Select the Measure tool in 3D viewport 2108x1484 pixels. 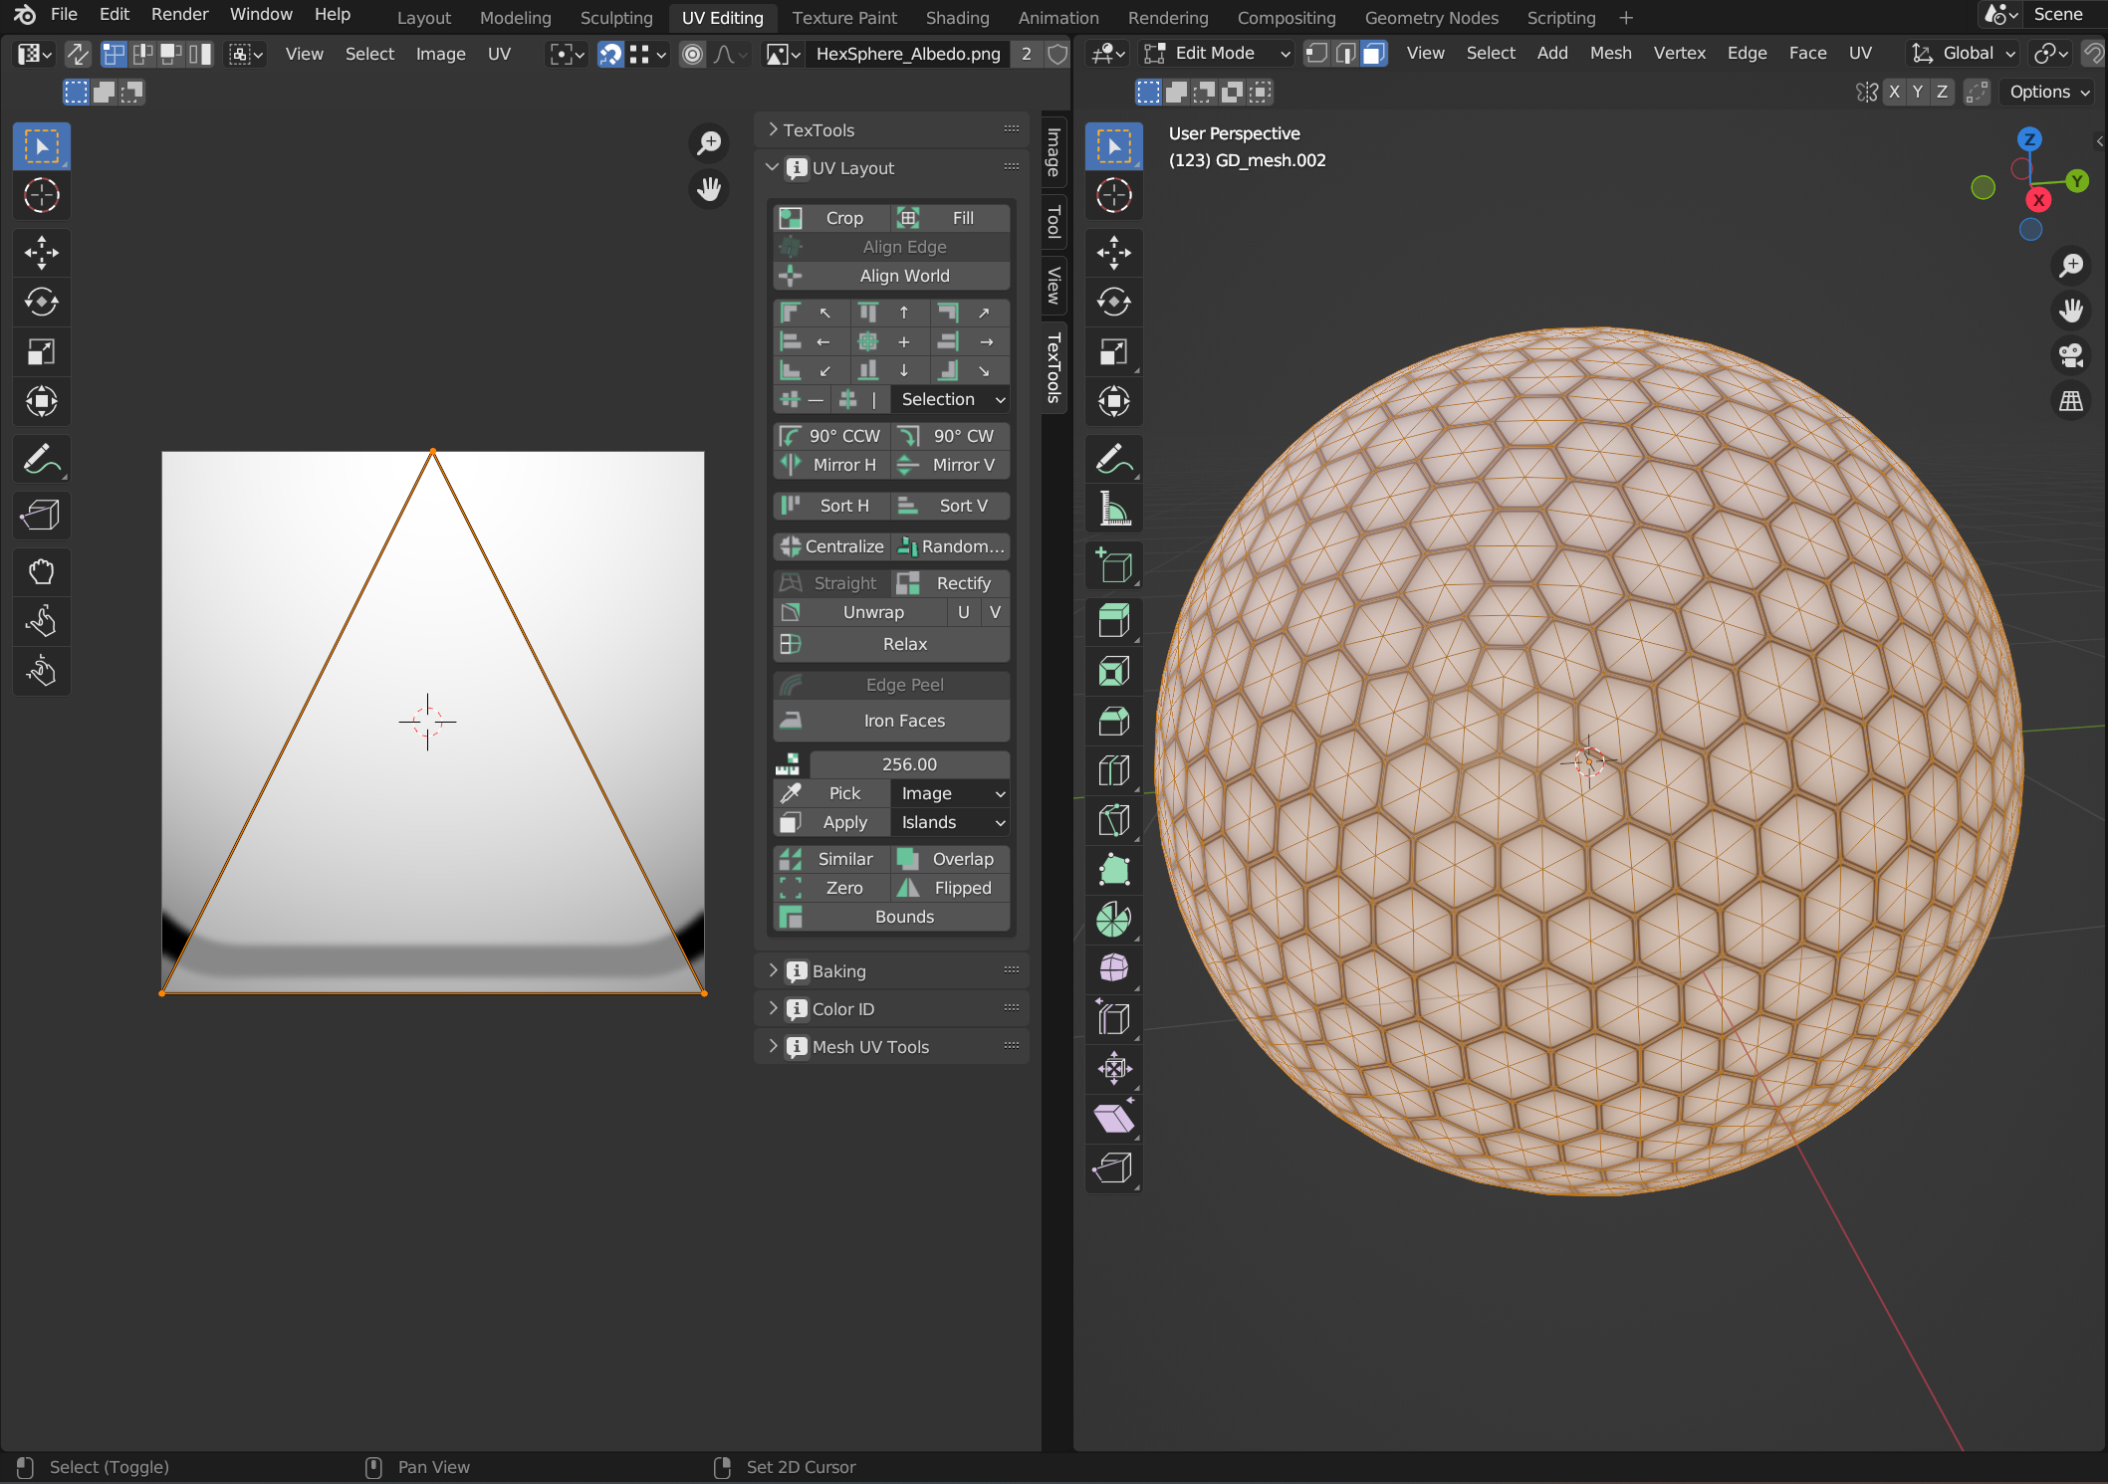[1113, 510]
